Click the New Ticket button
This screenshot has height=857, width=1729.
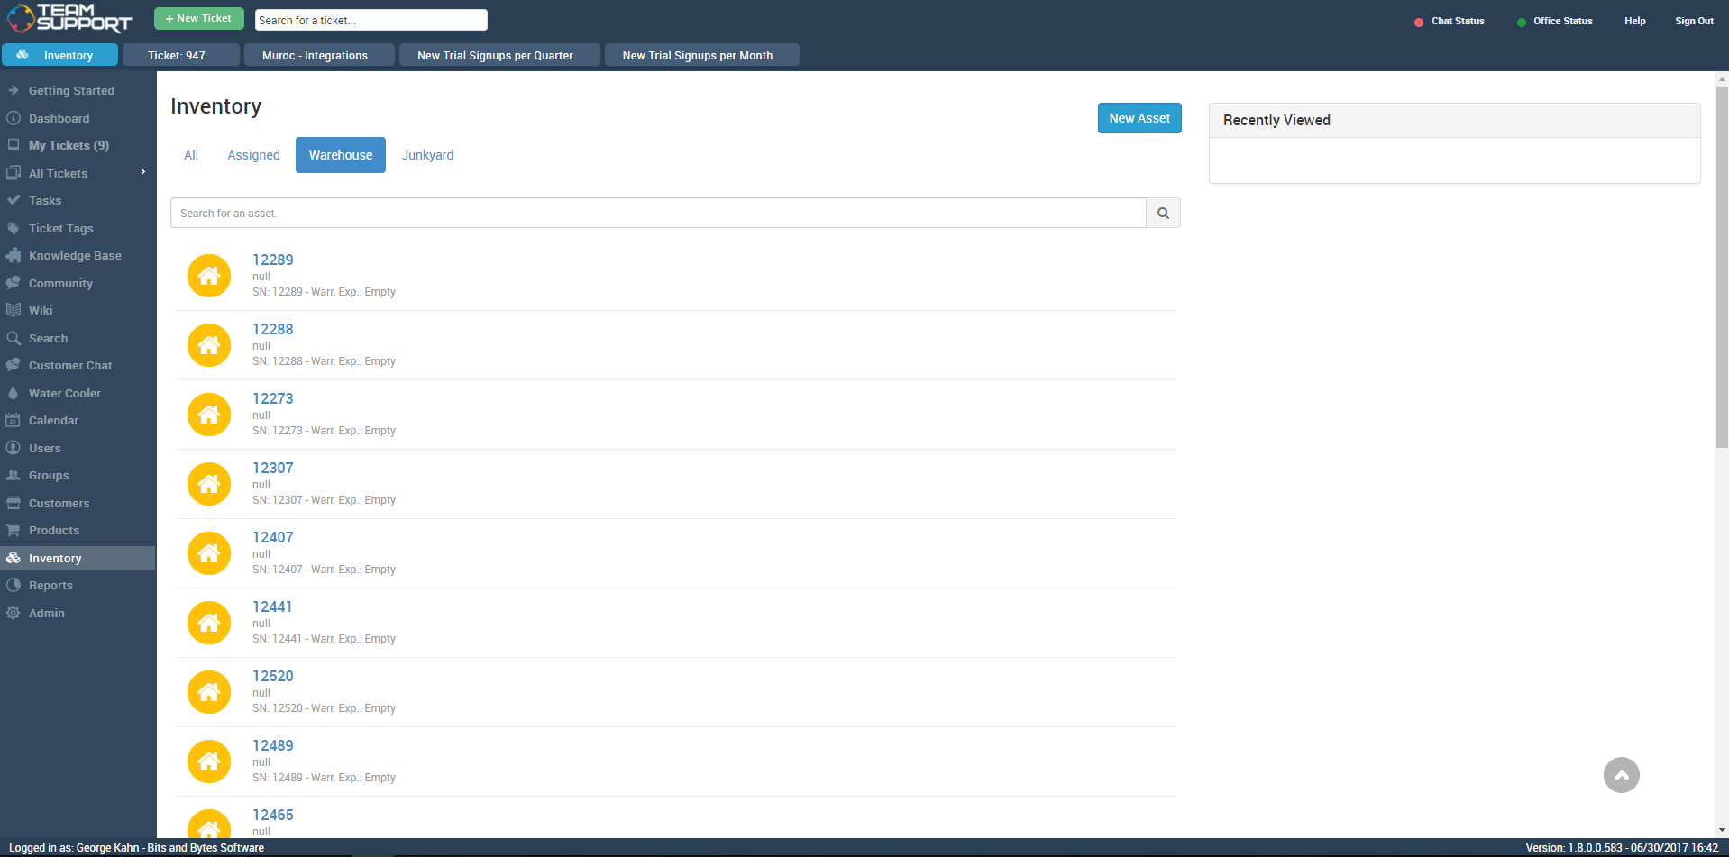(198, 19)
